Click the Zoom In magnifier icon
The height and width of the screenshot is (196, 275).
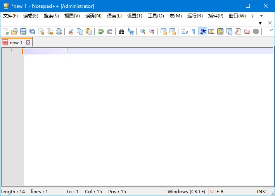click(x=142, y=31)
